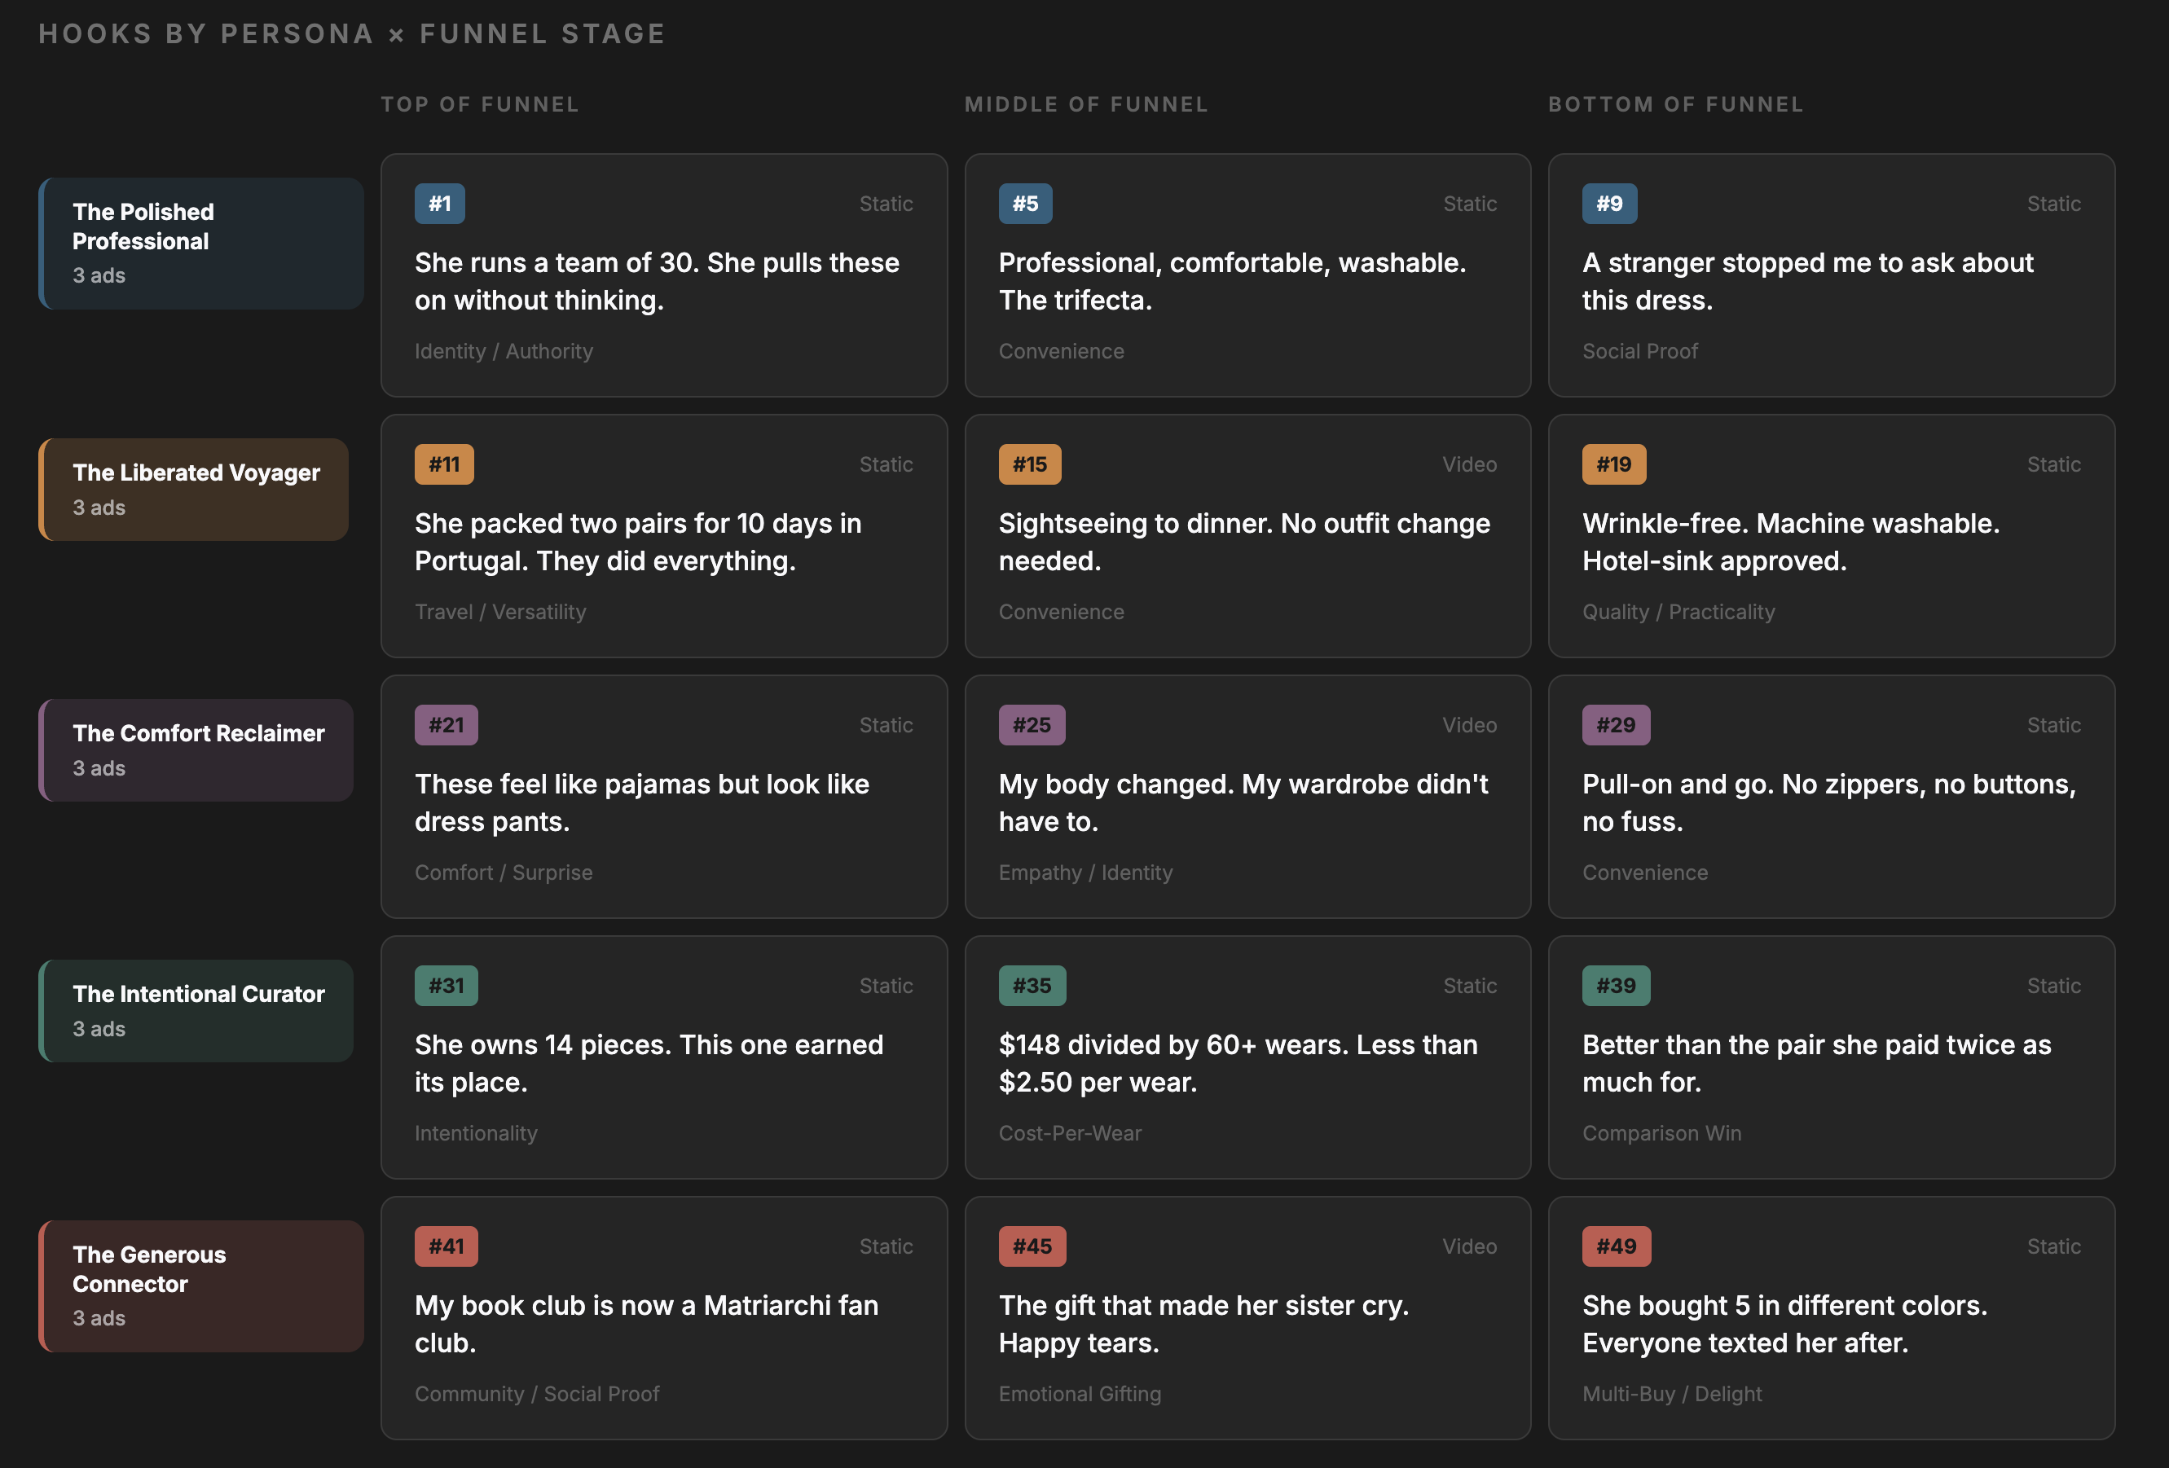2169x1468 pixels.
Task: Click the red #49 badge
Action: click(1616, 1246)
